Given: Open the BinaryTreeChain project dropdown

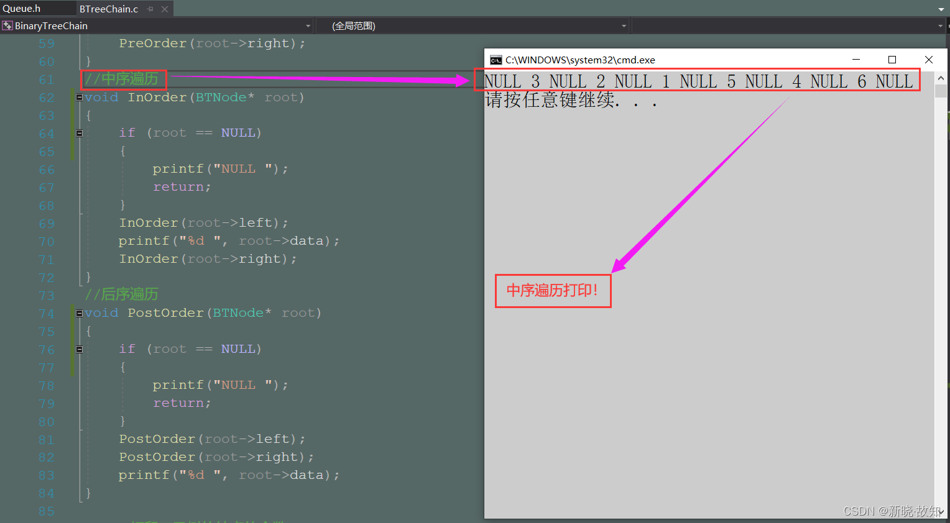Looking at the screenshot, I should coord(308,26).
